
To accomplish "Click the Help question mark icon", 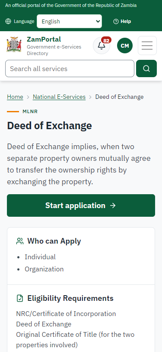I will [116, 21].
